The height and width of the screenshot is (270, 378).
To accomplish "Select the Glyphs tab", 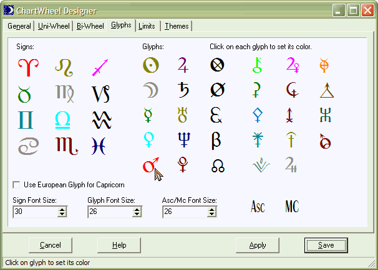I will click(121, 25).
